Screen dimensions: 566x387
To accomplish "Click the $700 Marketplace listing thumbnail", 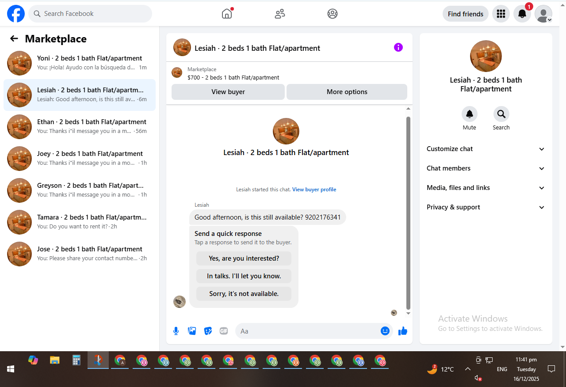I will [177, 72].
